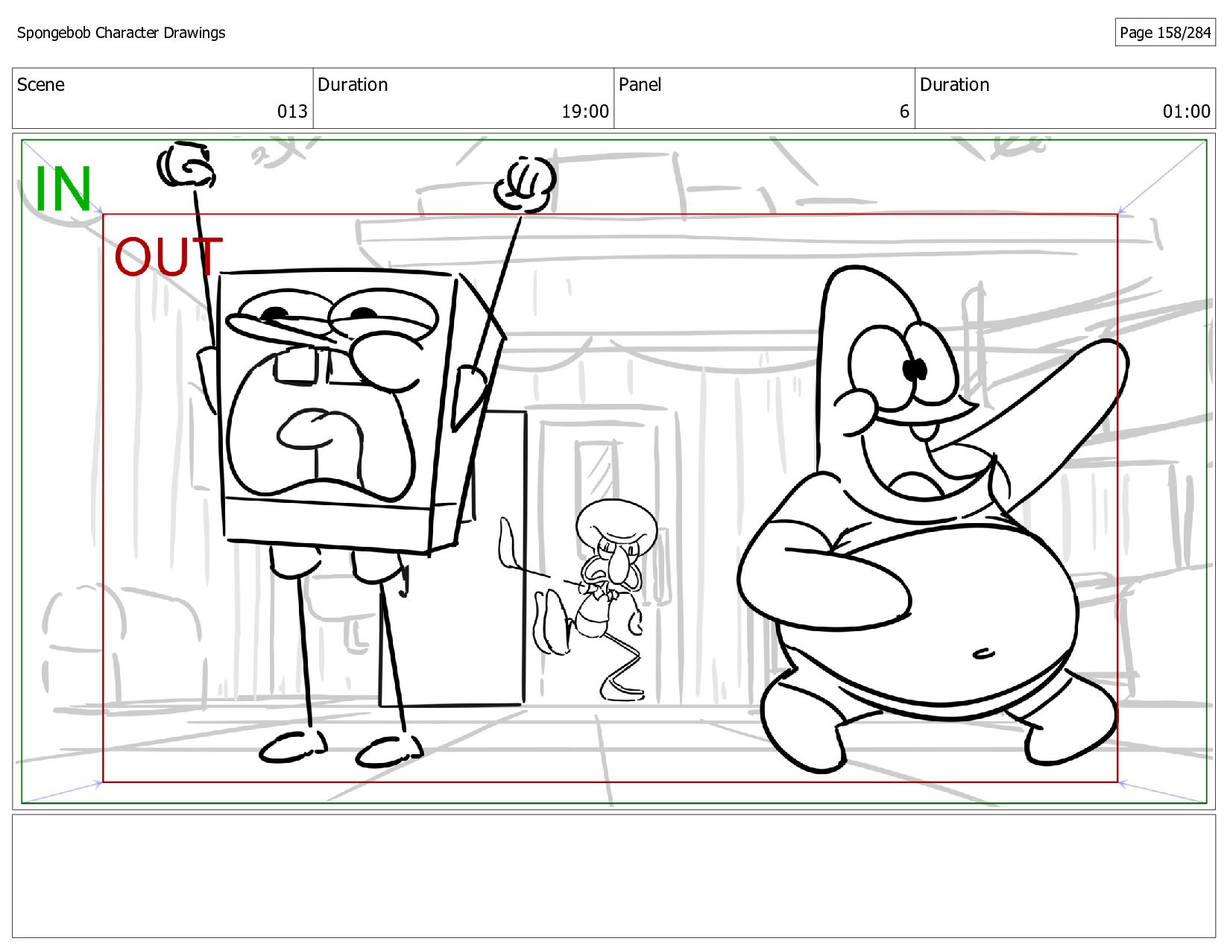Click the green 'IN' camera label
This screenshot has height=950, width=1230.
click(63, 190)
